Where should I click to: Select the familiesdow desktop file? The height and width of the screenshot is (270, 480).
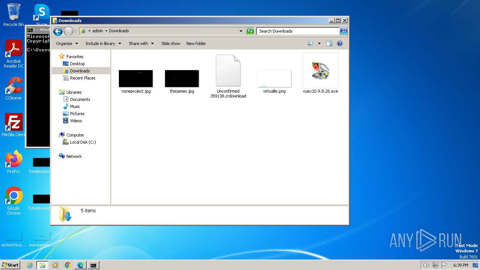coord(39,166)
